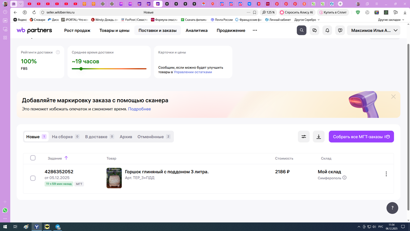
Task: Open the Товары и цены menu
Action: 114,30
